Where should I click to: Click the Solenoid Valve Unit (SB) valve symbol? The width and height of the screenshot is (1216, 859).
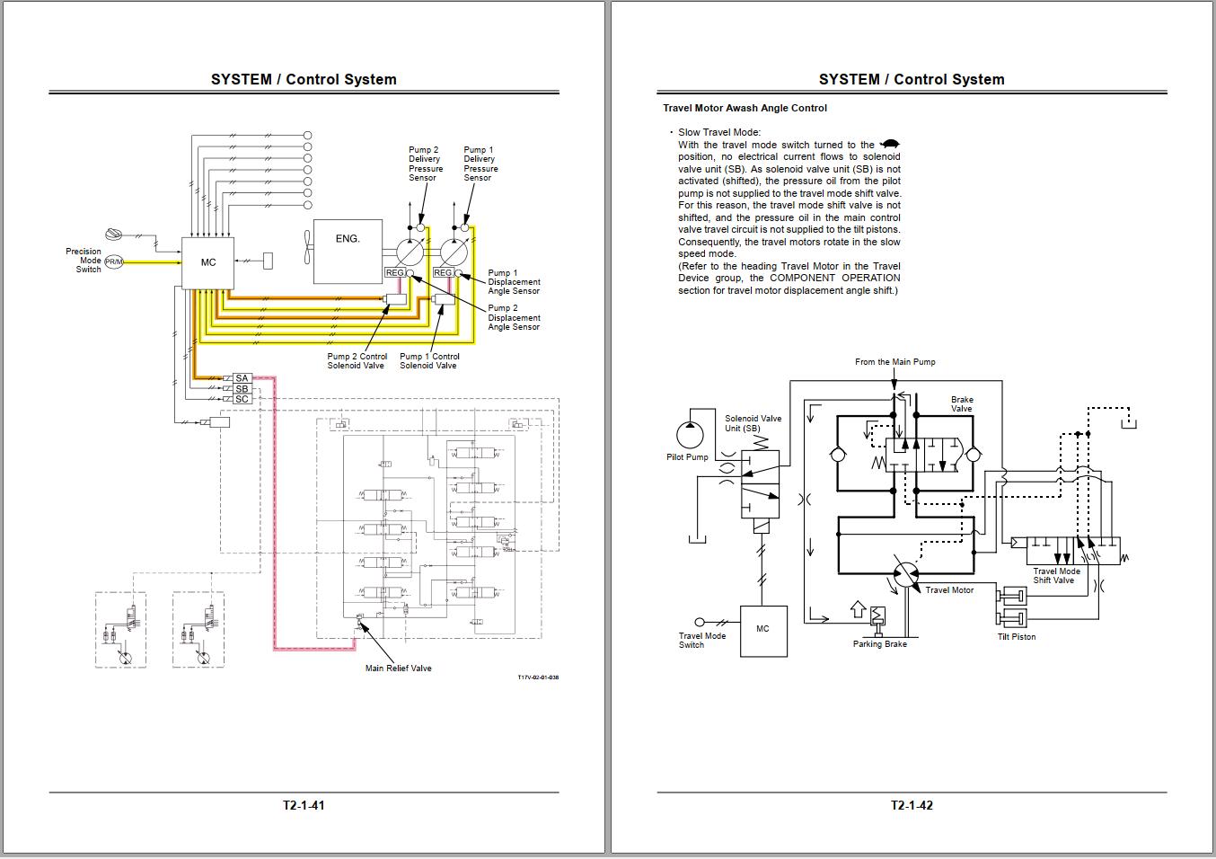[x=760, y=484]
